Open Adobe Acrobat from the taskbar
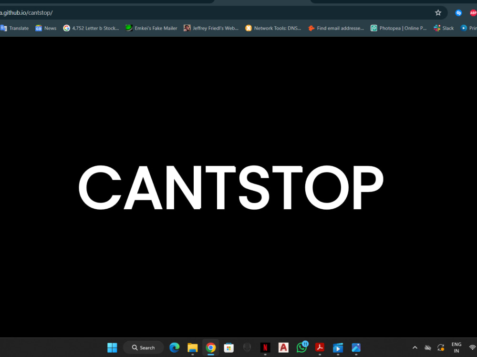The height and width of the screenshot is (357, 477). coord(320,347)
